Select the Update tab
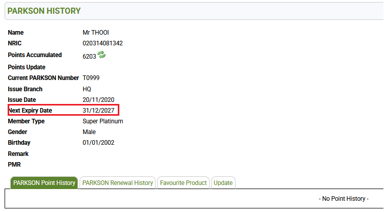 (x=223, y=183)
